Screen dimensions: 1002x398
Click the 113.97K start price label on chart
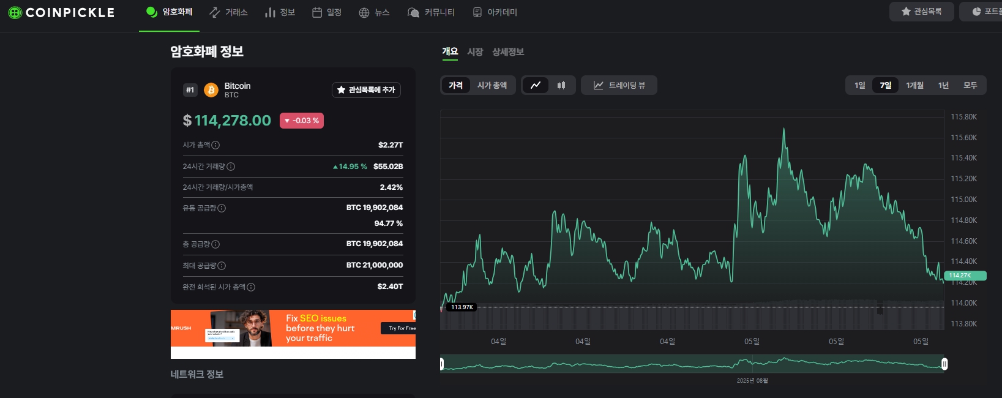coord(462,307)
